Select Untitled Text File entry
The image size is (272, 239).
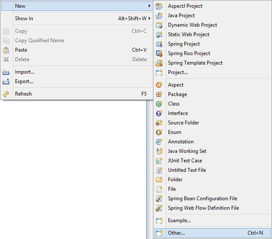click(212, 170)
